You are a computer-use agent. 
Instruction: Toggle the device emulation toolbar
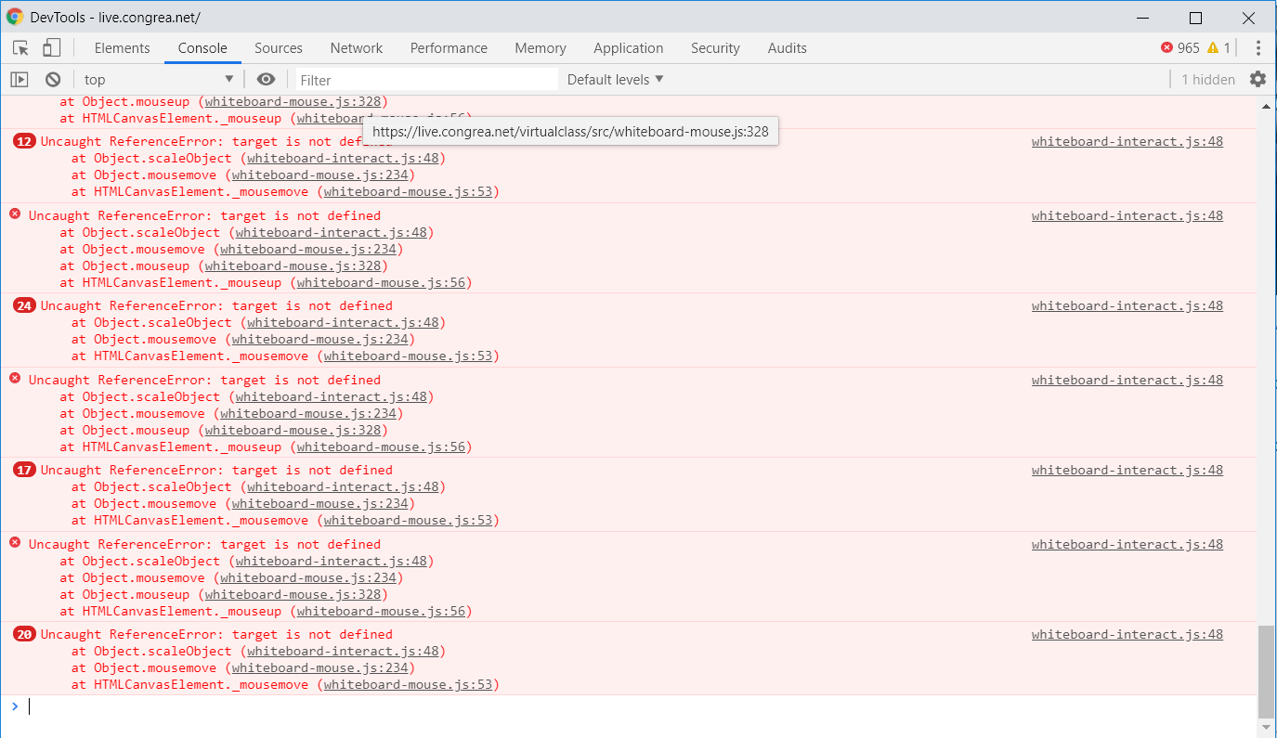(51, 47)
